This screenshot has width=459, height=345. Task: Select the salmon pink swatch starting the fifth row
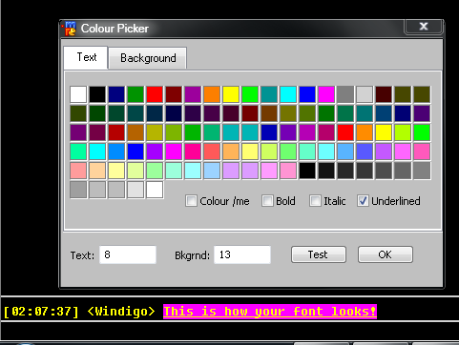[78, 171]
